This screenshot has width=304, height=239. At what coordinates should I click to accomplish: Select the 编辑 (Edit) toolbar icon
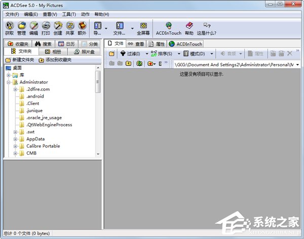tap(33, 28)
